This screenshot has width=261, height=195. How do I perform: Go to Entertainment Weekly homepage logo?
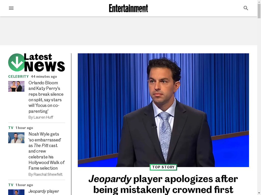tap(128, 8)
